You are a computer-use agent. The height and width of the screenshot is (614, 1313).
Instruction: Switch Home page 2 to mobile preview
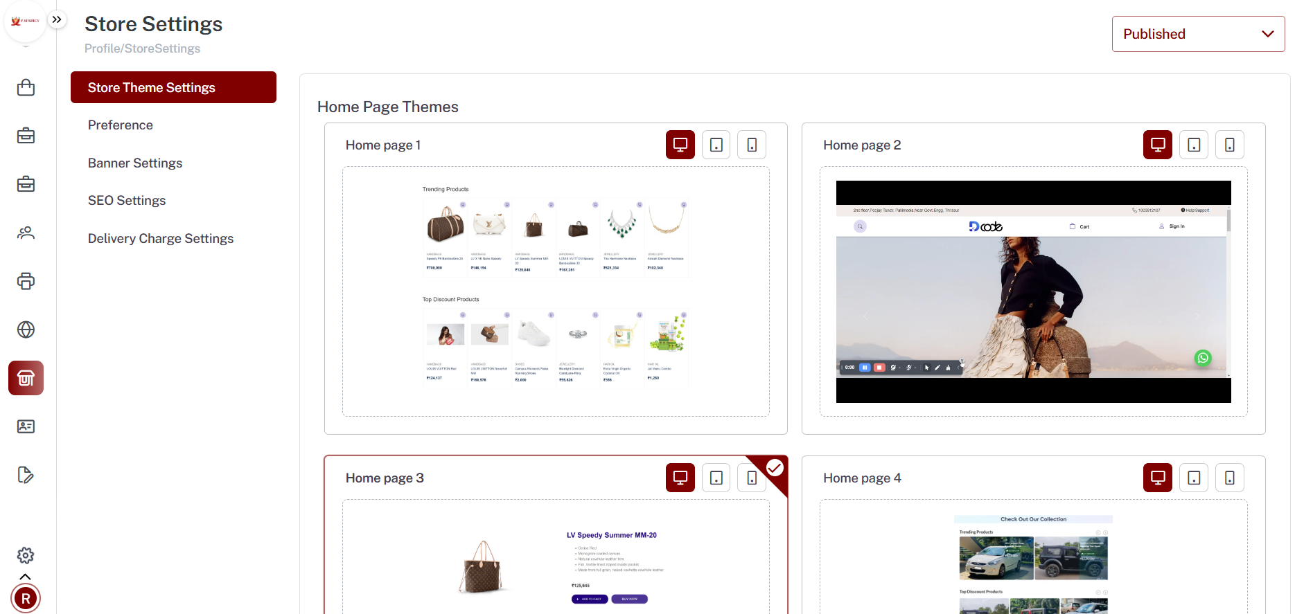coord(1229,145)
